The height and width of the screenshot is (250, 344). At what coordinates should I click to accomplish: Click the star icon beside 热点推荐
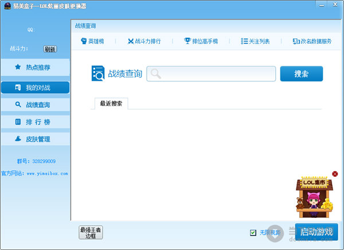click(18, 67)
